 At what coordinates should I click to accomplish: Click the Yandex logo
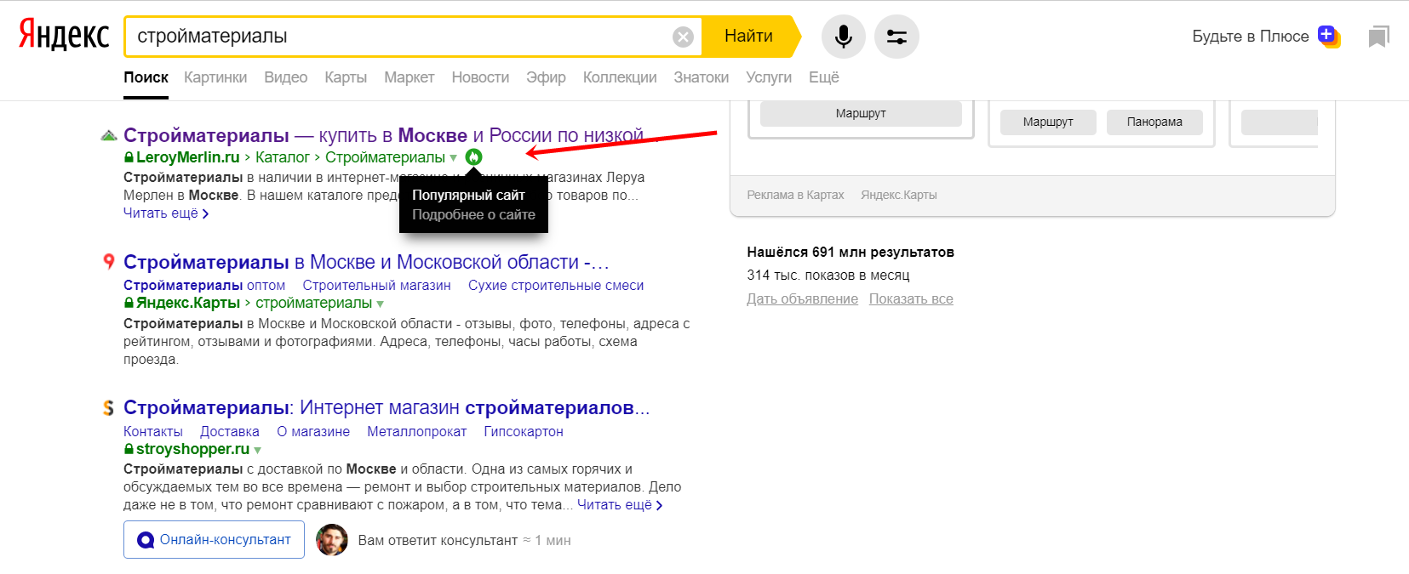[x=64, y=36]
